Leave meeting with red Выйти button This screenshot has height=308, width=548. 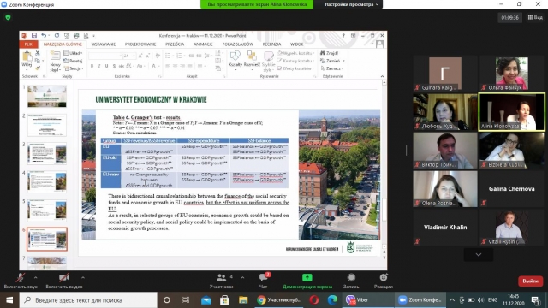coord(531,281)
